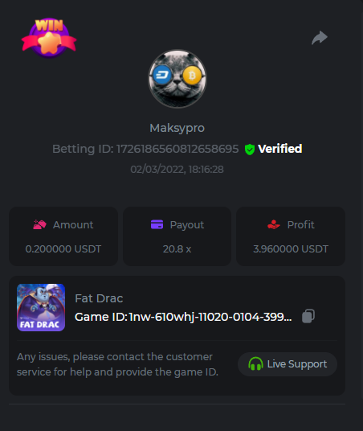Image resolution: width=363 pixels, height=431 pixels.
Task: Click the Fat Drac game title
Action: tap(99, 298)
